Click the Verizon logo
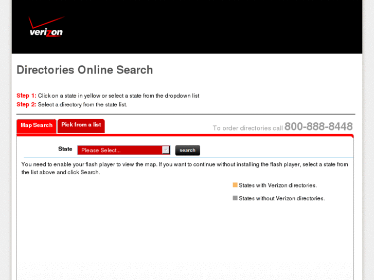Screen dimensions: 374x280 46,27
